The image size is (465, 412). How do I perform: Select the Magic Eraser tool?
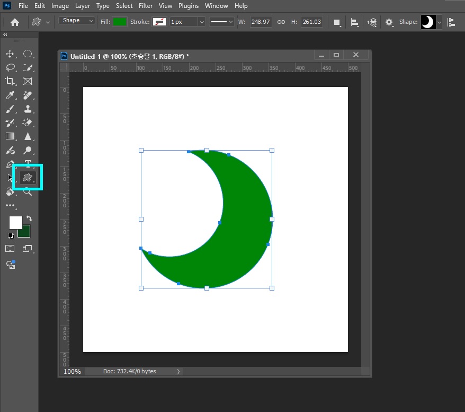(x=28, y=122)
